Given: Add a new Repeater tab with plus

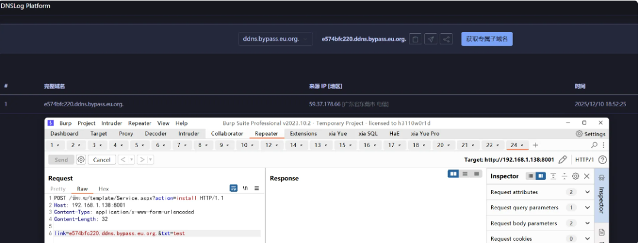Looking at the screenshot, I should [535, 145].
